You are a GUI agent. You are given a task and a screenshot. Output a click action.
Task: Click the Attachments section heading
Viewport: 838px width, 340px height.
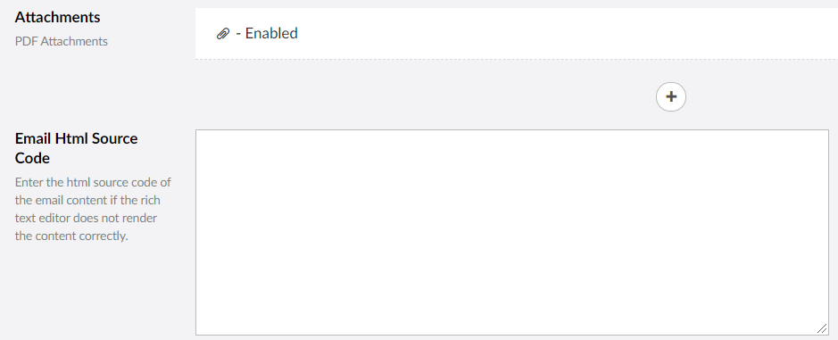coord(57,17)
